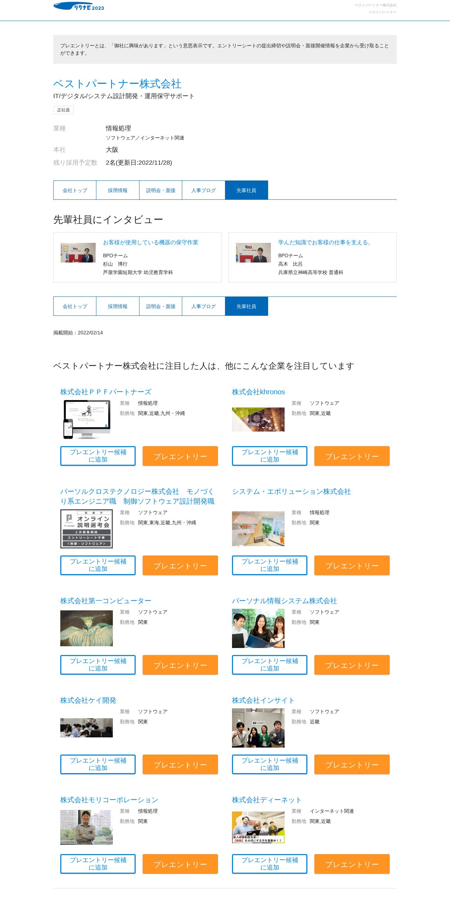Click システム・エボリューション office thumbnail
Screen dimensions: 450x900
point(258,529)
